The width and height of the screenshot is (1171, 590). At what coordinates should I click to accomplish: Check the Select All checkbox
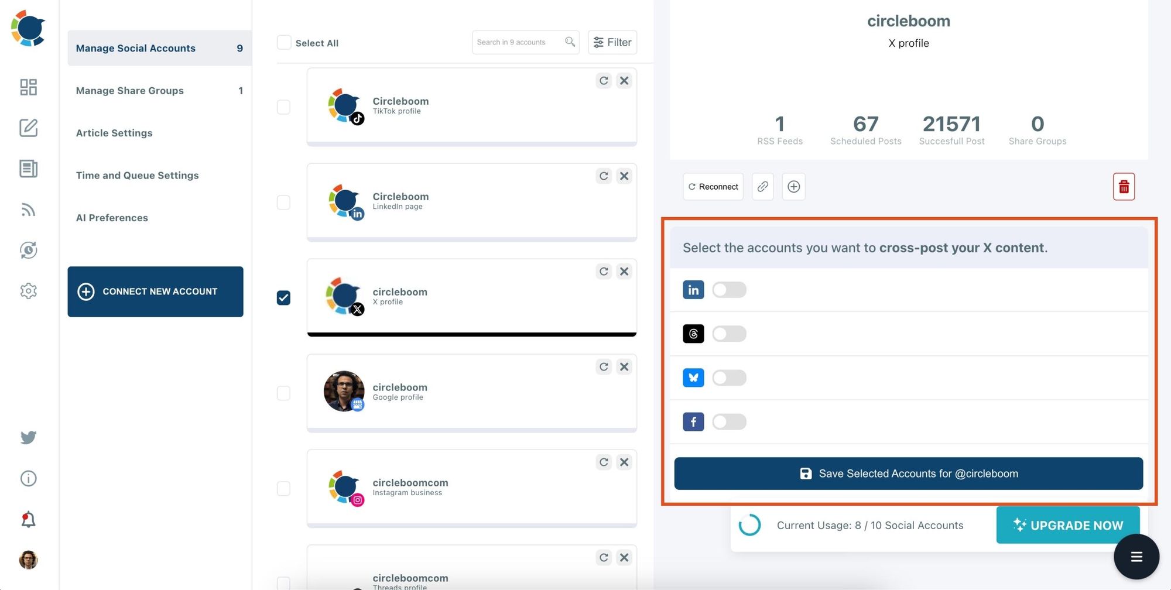(284, 42)
